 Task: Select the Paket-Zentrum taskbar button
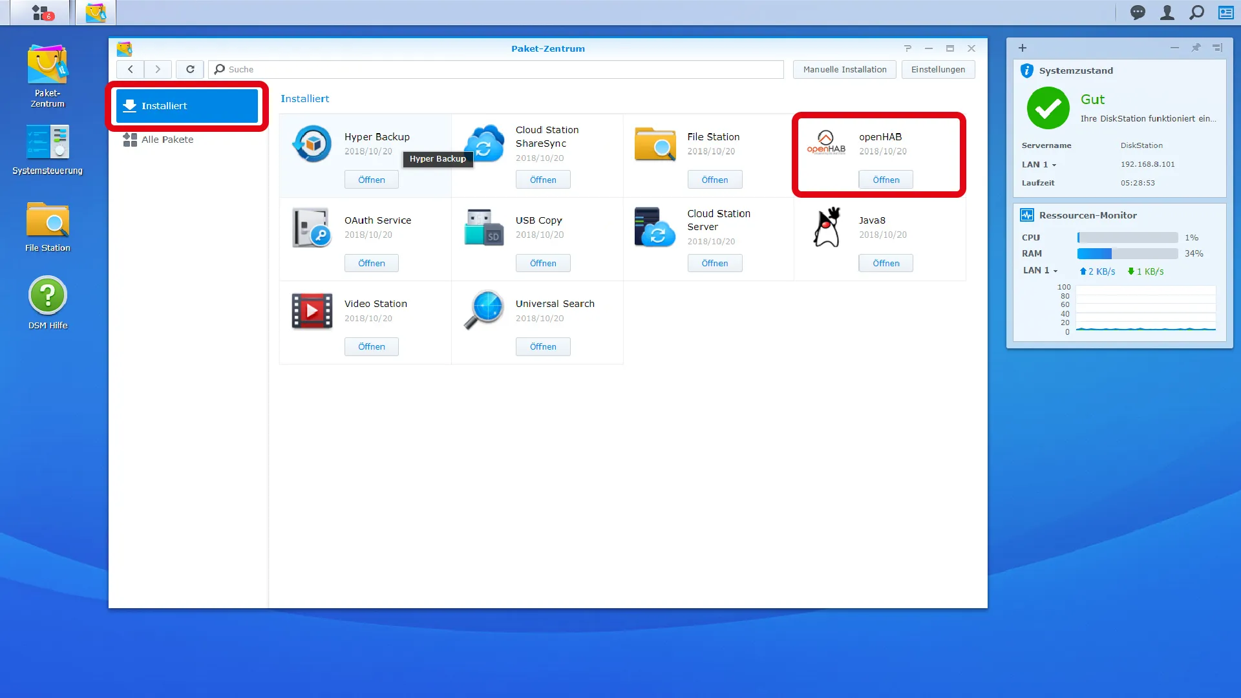[x=96, y=12]
